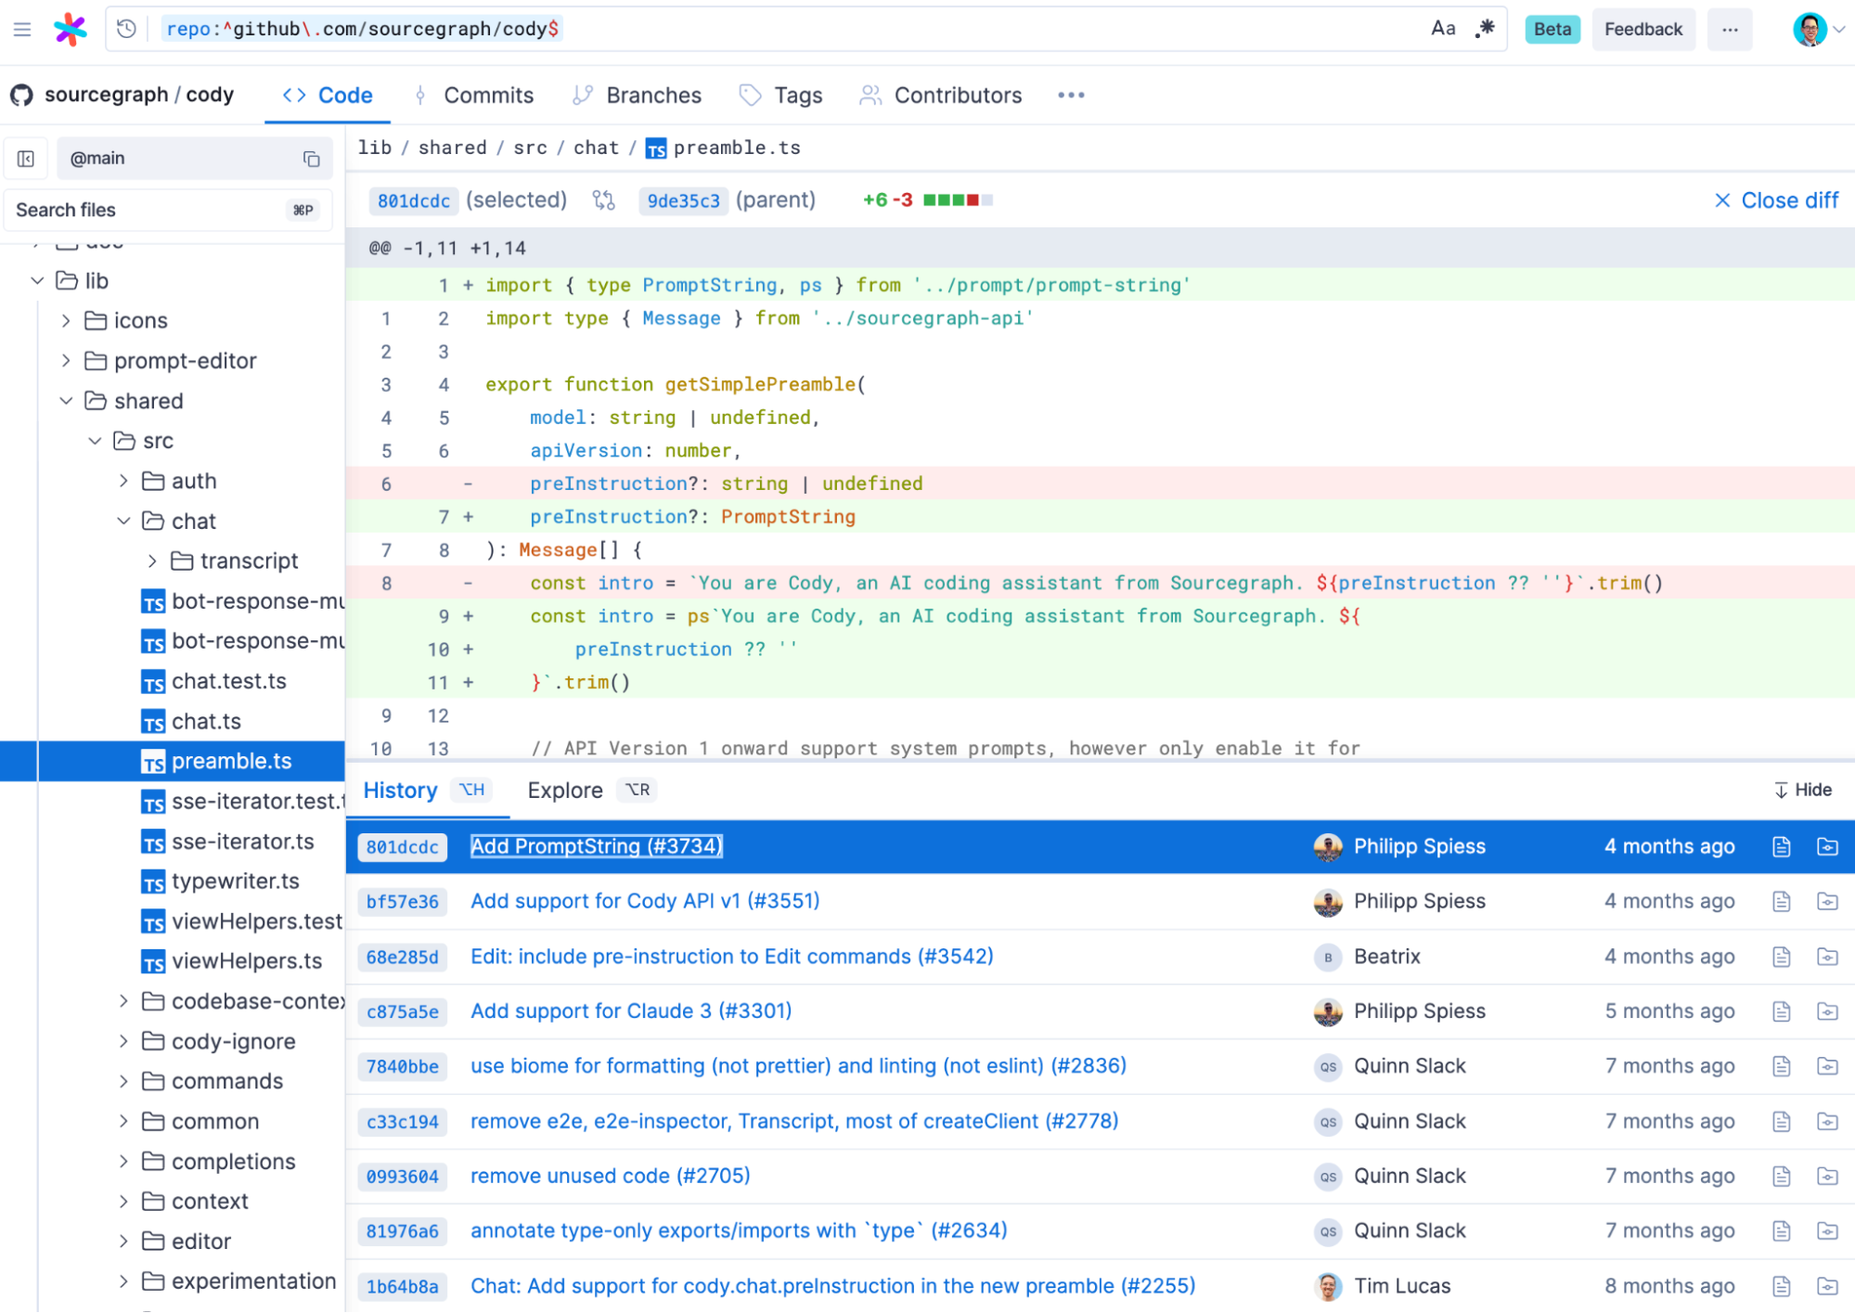
Task: Hide the bottom panel
Action: coord(1802,791)
